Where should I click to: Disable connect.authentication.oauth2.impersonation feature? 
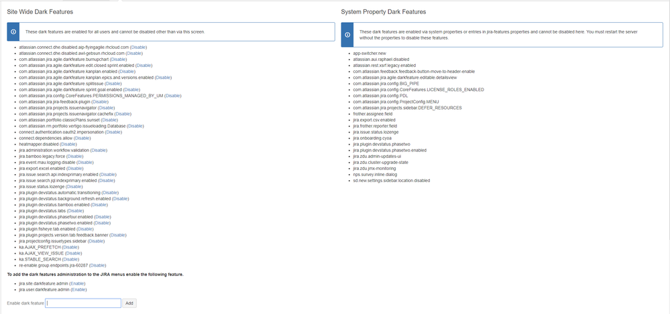coord(113,133)
